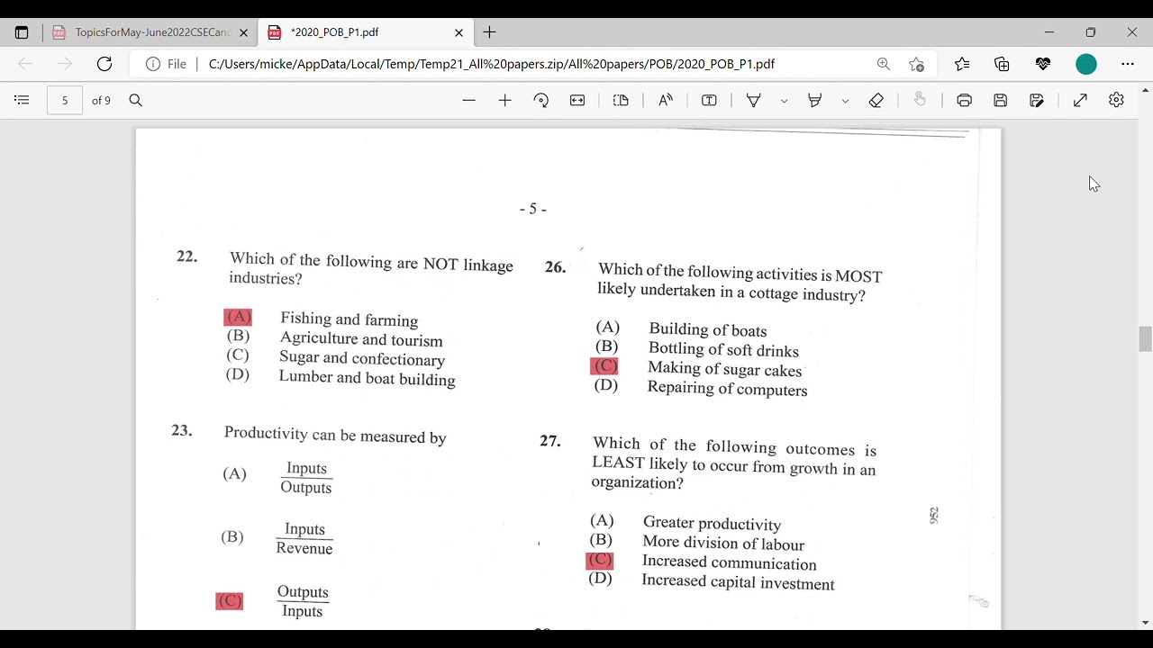Fit PDF to width
Screen dimensions: 1153x648
click(x=577, y=100)
